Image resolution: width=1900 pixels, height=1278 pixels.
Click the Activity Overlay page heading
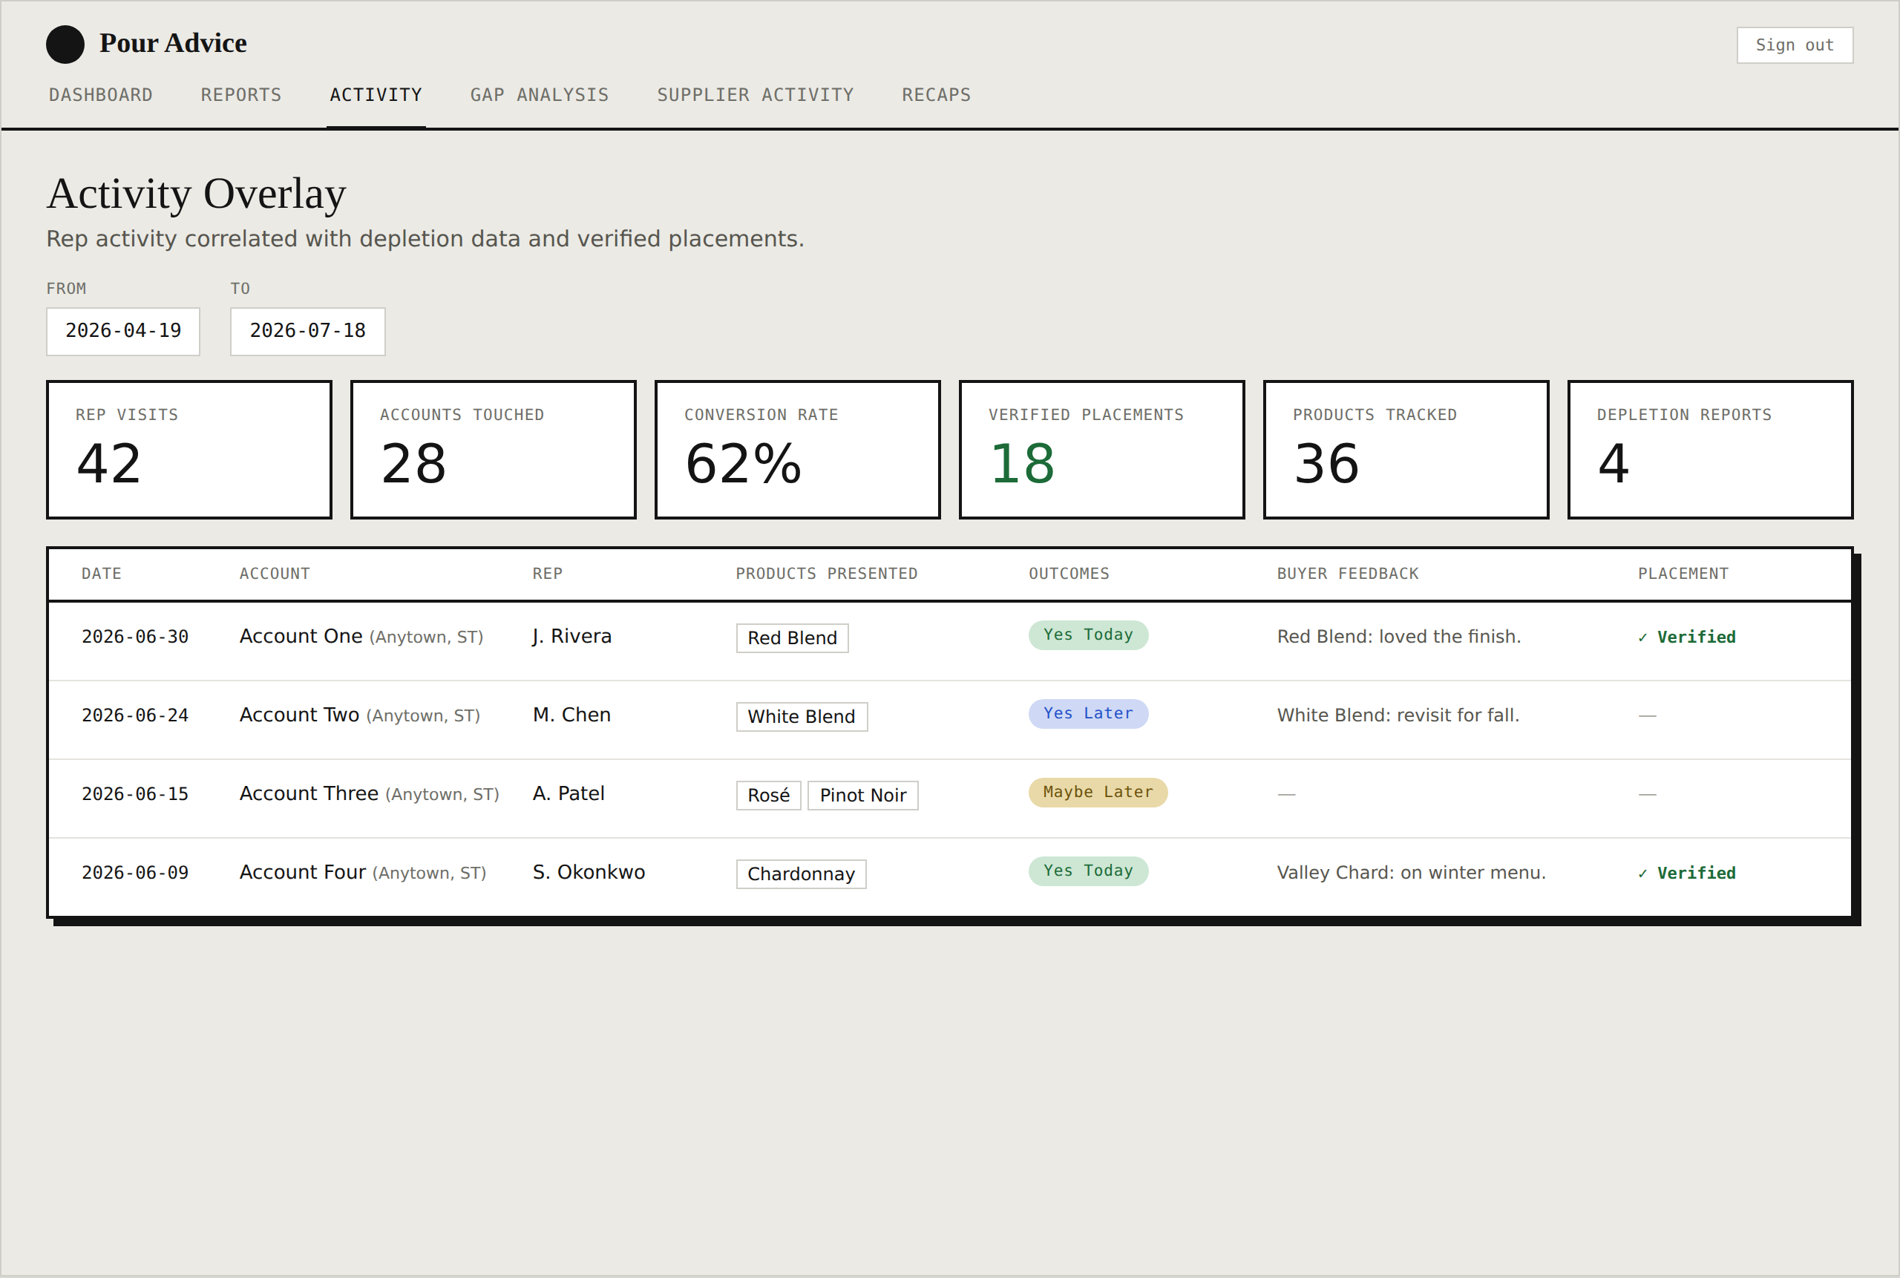coord(197,193)
